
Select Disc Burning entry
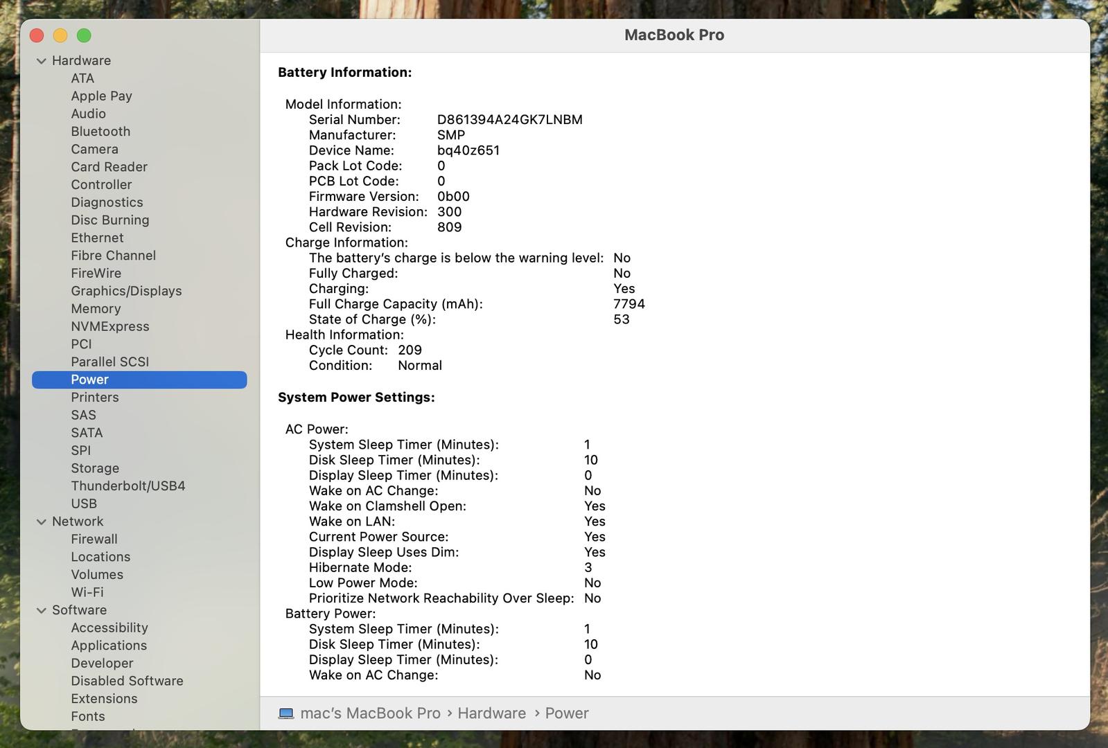tap(109, 220)
